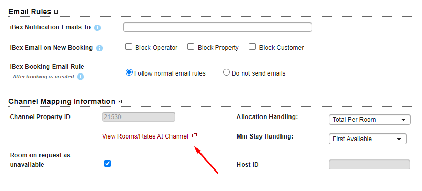422x191 pixels.
Task: Choose the Do not send emails option
Action: point(227,72)
